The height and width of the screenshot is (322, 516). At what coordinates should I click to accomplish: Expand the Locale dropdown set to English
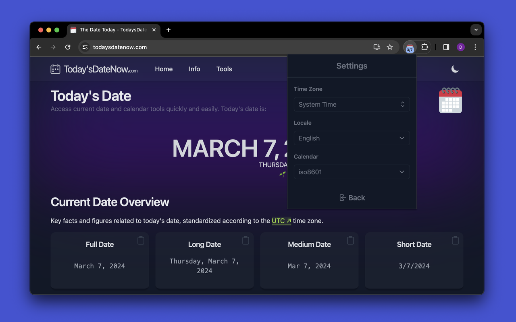pyautogui.click(x=352, y=138)
